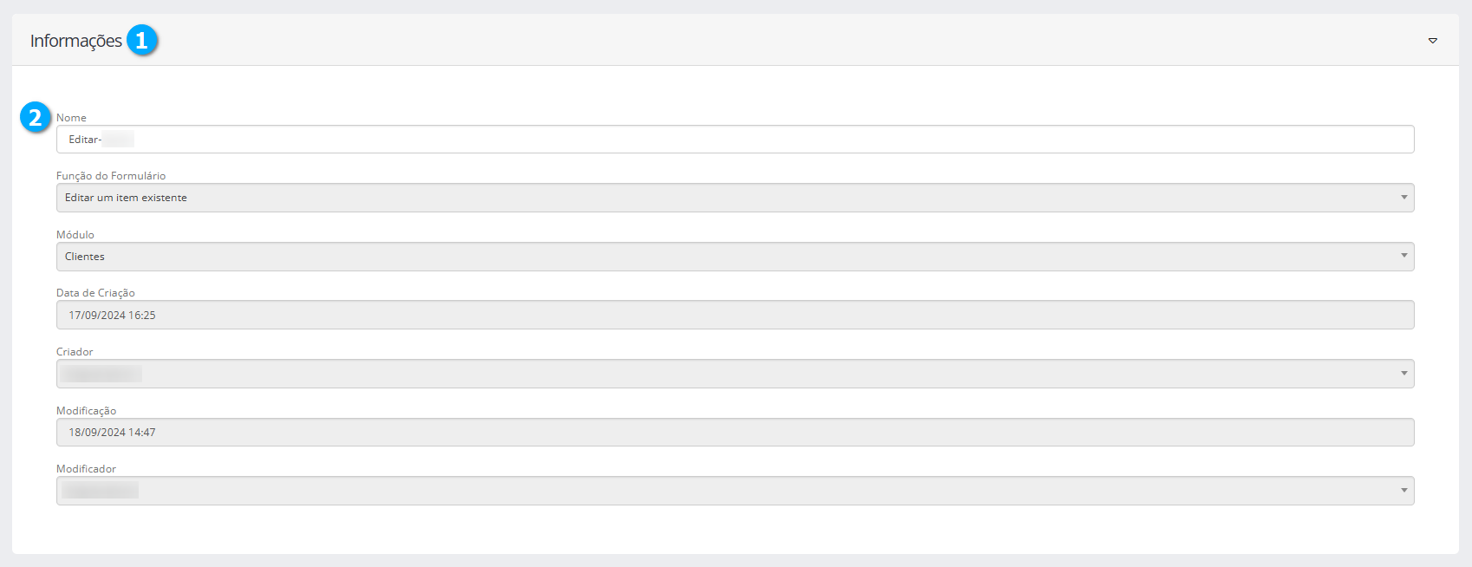Click the Informações section title
This screenshot has height=567, width=1472.
tap(76, 41)
